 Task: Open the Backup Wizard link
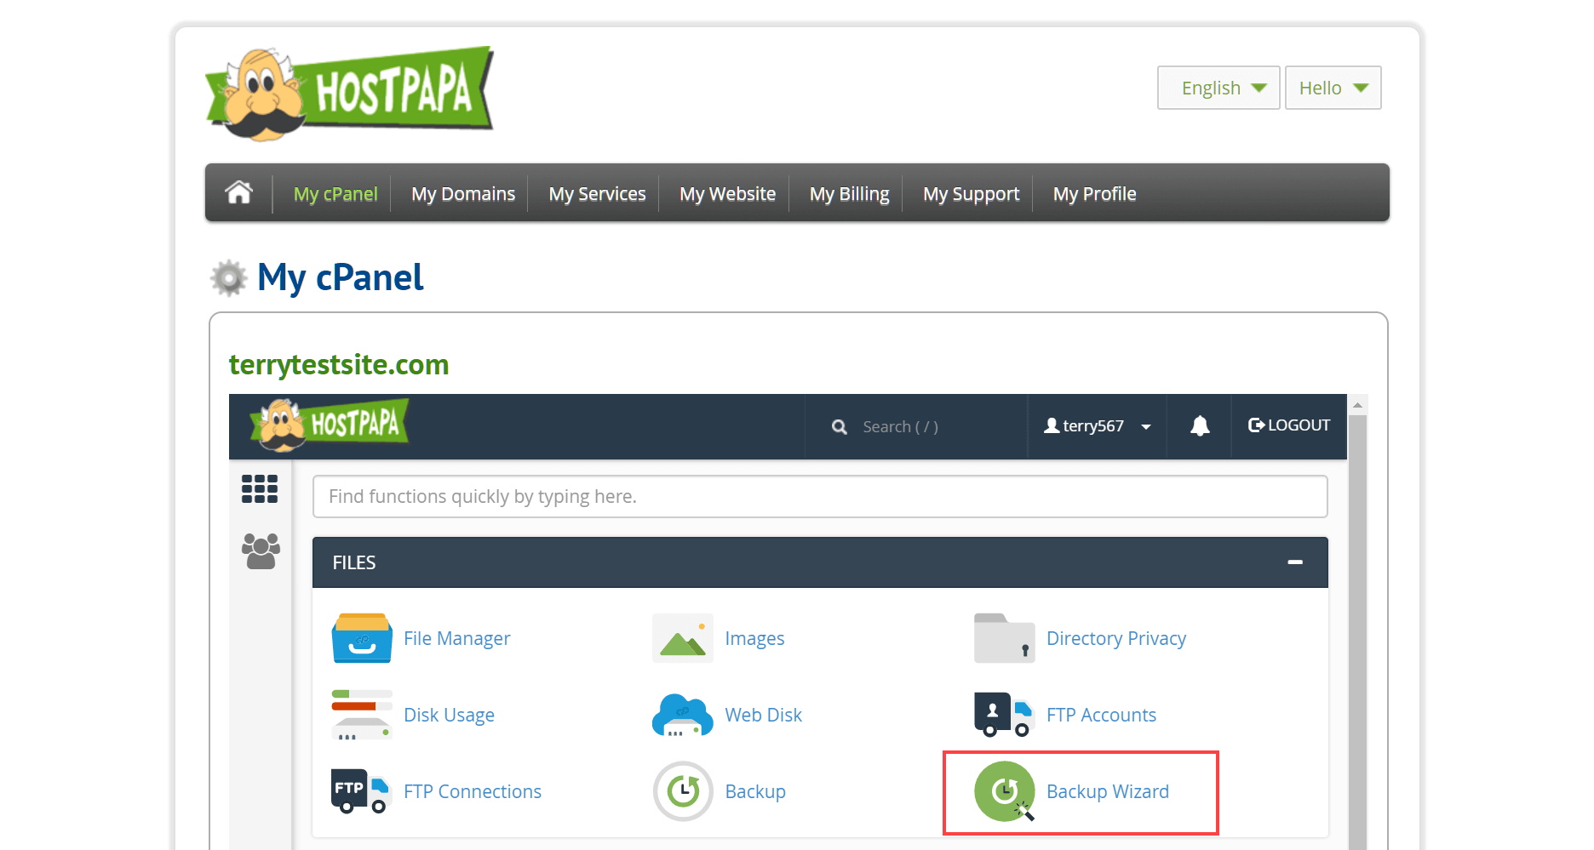click(x=1108, y=791)
